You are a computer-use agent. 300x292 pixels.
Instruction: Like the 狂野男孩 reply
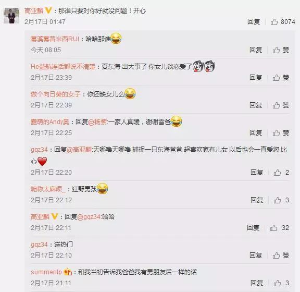point(281,200)
